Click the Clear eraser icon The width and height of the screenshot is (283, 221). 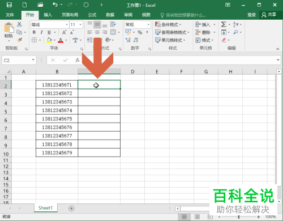(x=224, y=40)
